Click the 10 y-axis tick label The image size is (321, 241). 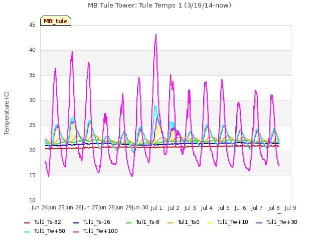32,201
